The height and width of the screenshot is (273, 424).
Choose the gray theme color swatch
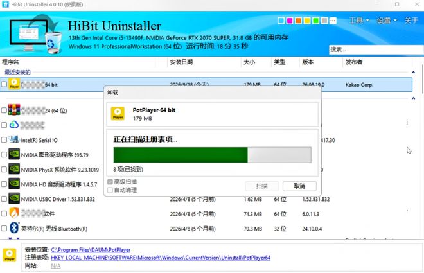coord(324,21)
